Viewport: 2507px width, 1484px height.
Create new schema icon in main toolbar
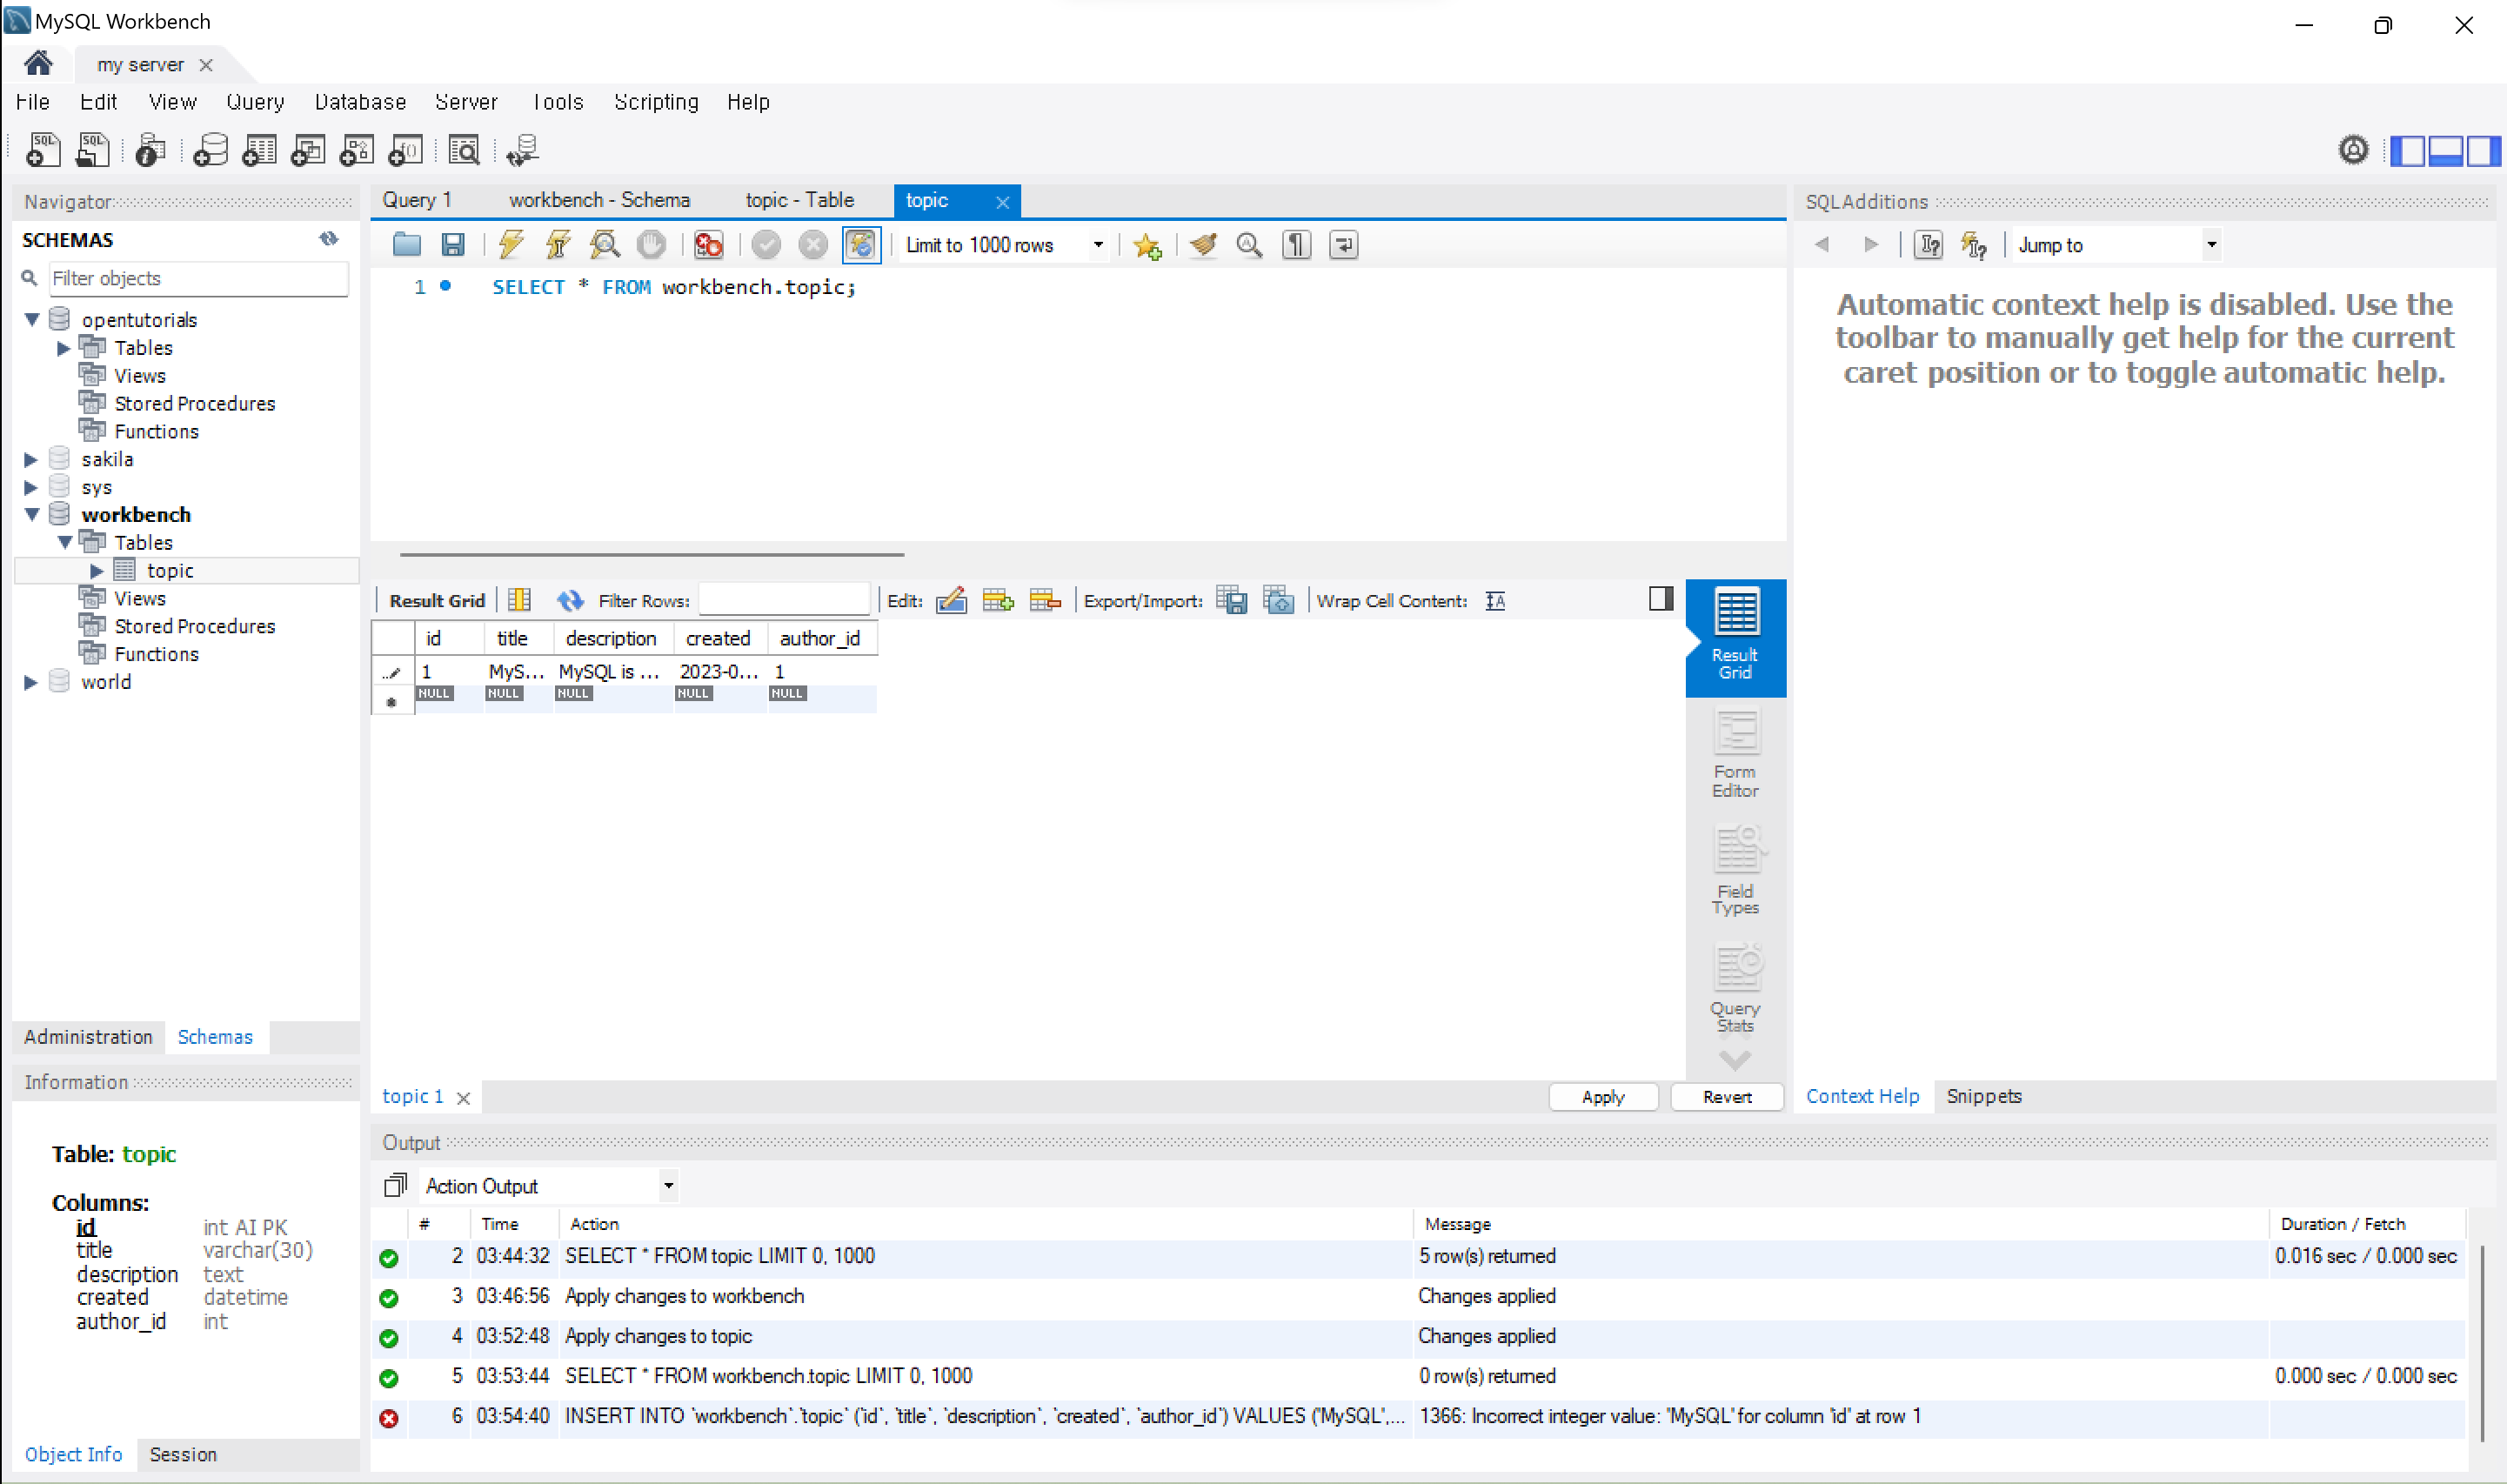[210, 150]
